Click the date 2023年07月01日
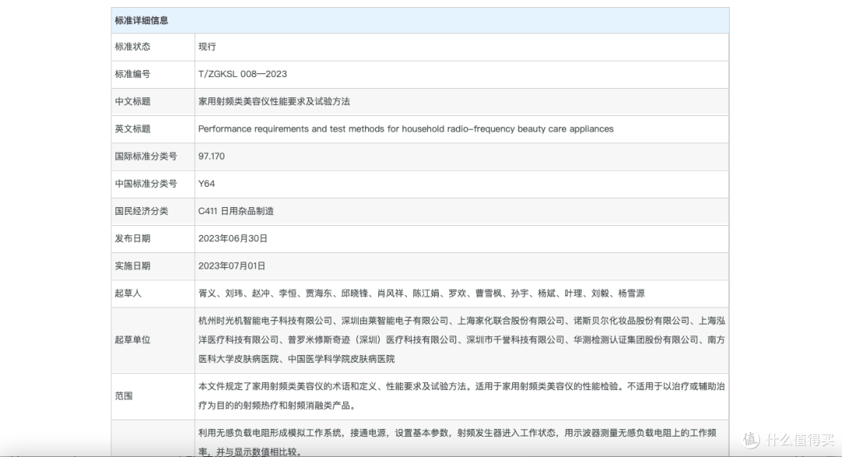This screenshot has width=842, height=457. click(x=232, y=265)
